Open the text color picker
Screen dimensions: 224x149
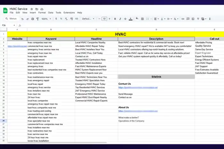coord(131,19)
